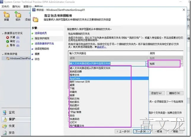The height and width of the screenshot is (137, 191).
Task: Select 下载 from the folder list
Action: (109, 89)
